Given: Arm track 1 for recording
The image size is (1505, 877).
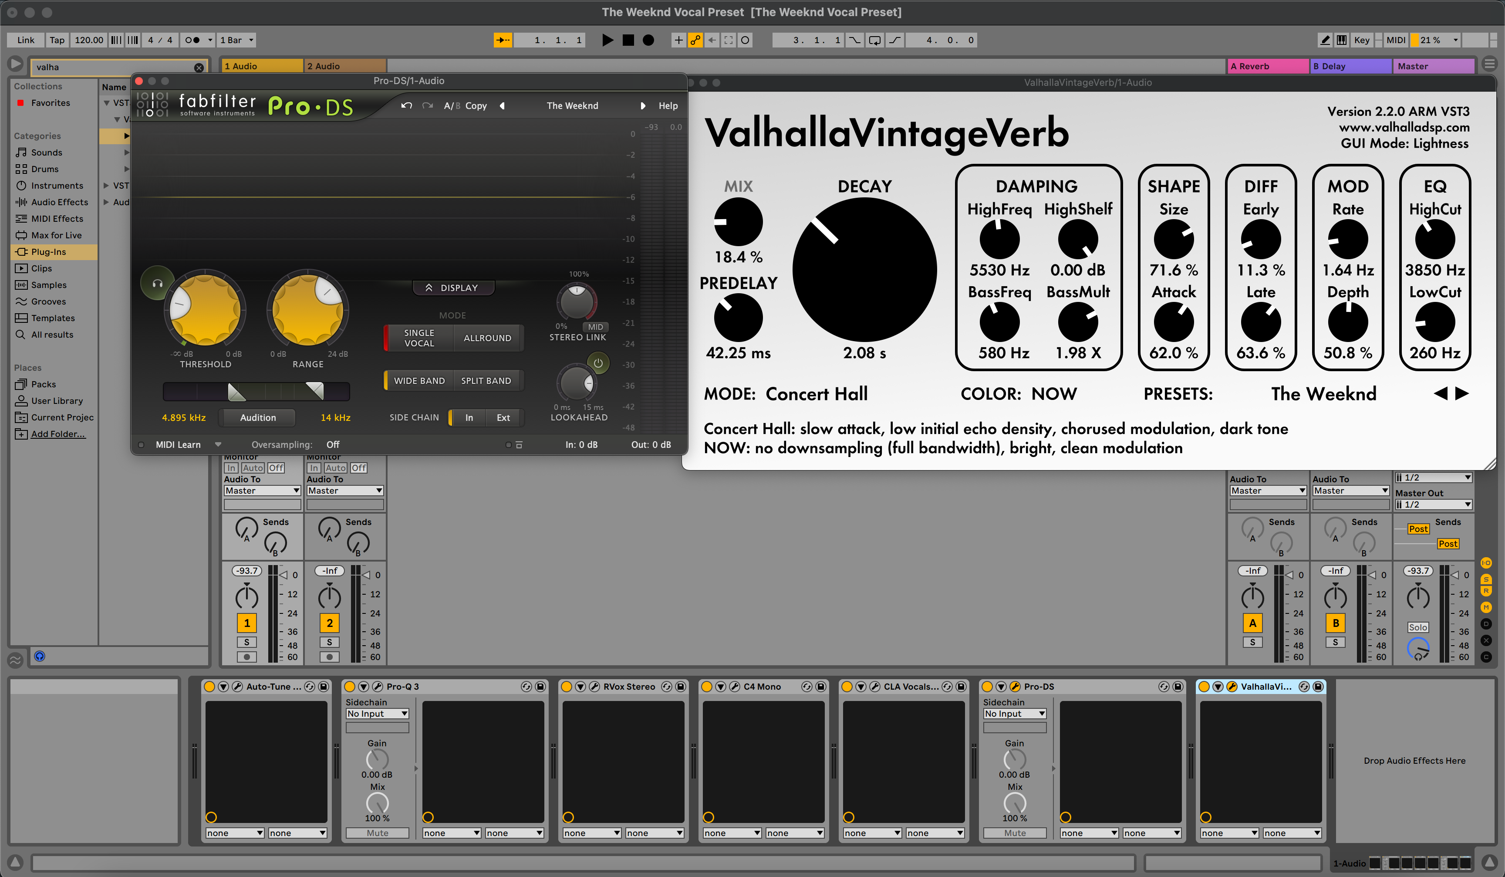Looking at the screenshot, I should [246, 657].
